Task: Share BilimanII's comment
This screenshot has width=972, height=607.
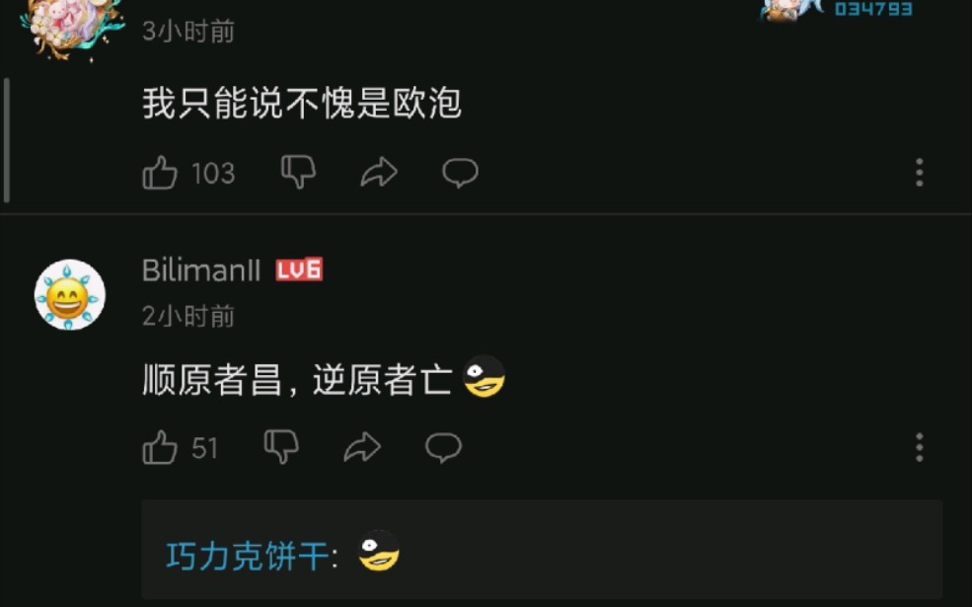Action: tap(362, 446)
